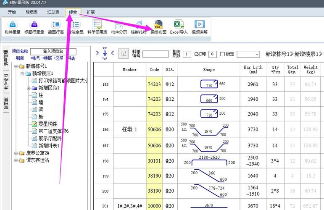Switch to the 扩展 ribbon tab
324x210 pixels.
click(x=91, y=12)
